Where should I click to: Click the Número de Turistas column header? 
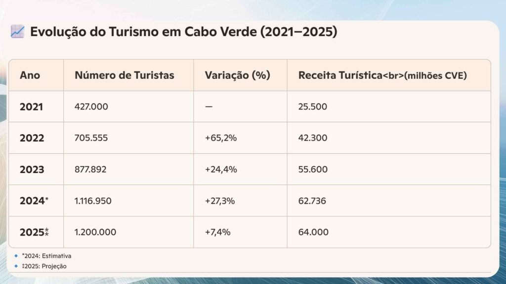point(124,75)
